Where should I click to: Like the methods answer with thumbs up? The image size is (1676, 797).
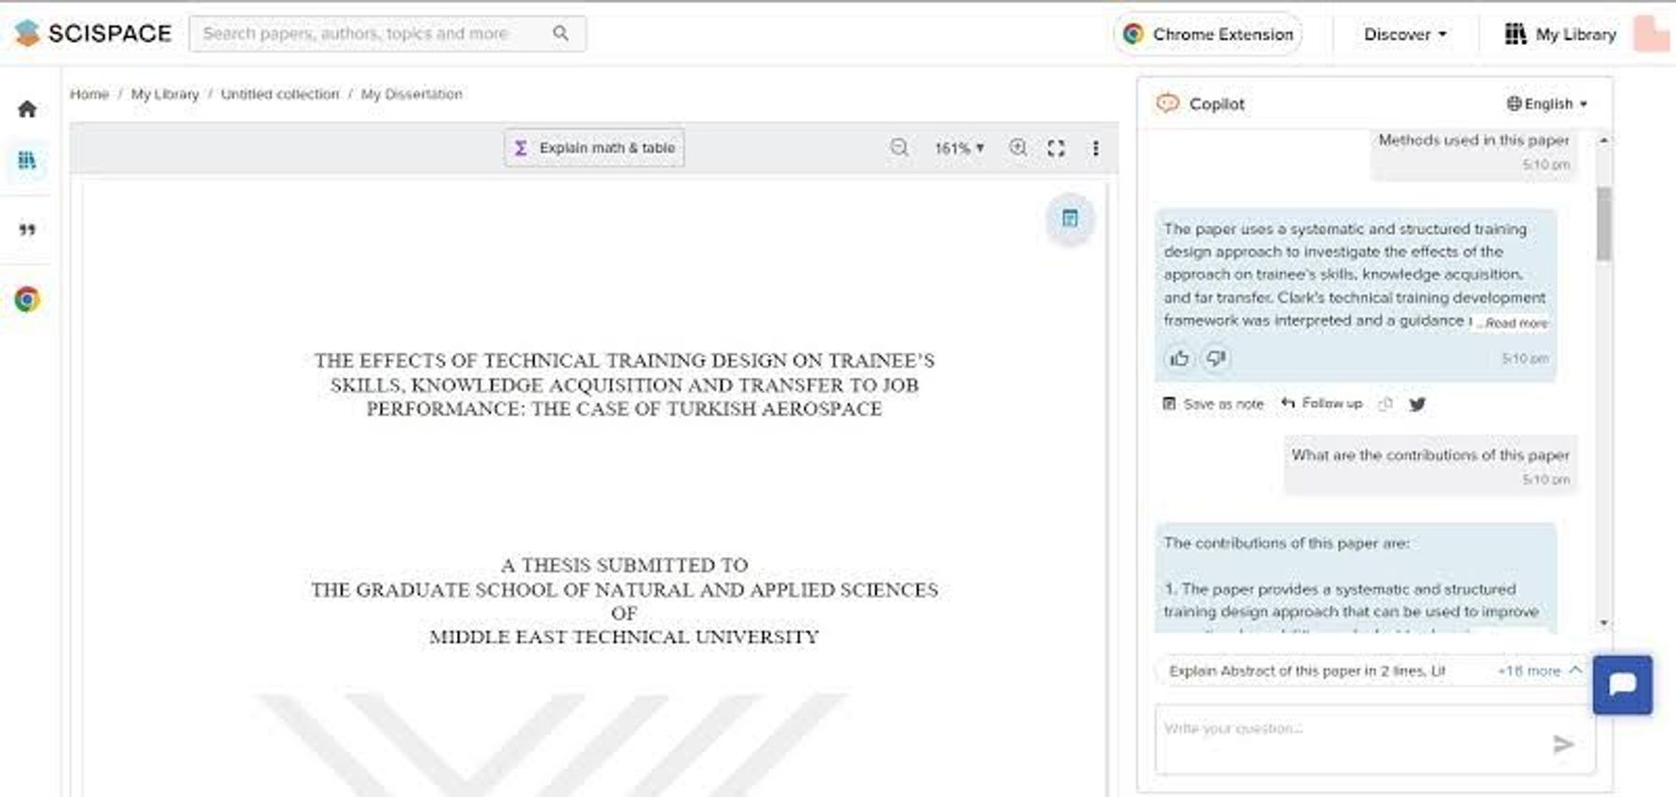pyautogui.click(x=1179, y=358)
